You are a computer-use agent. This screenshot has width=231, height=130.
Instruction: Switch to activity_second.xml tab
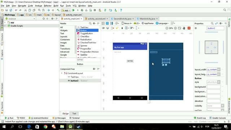pyautogui.click(x=96, y=19)
